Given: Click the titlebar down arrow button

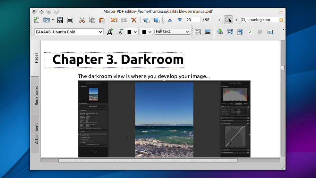Looking at the screenshot, I should (49, 11).
